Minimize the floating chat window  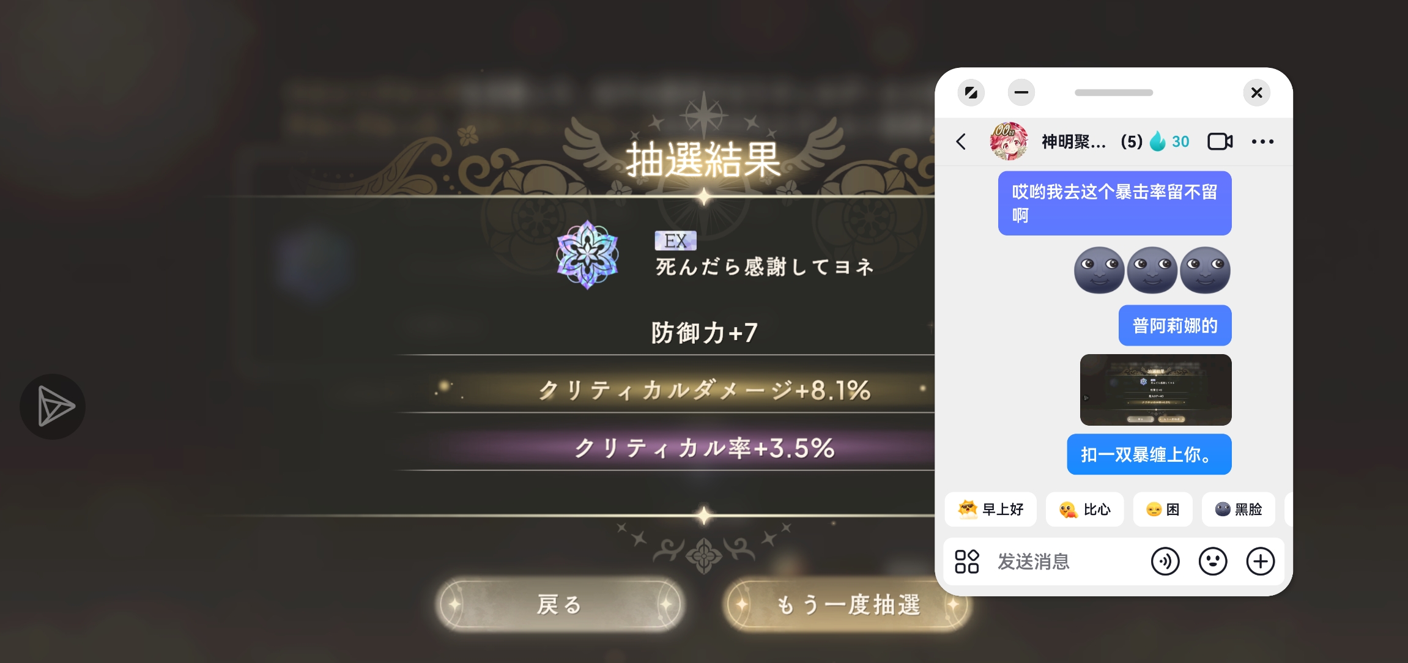(1021, 92)
